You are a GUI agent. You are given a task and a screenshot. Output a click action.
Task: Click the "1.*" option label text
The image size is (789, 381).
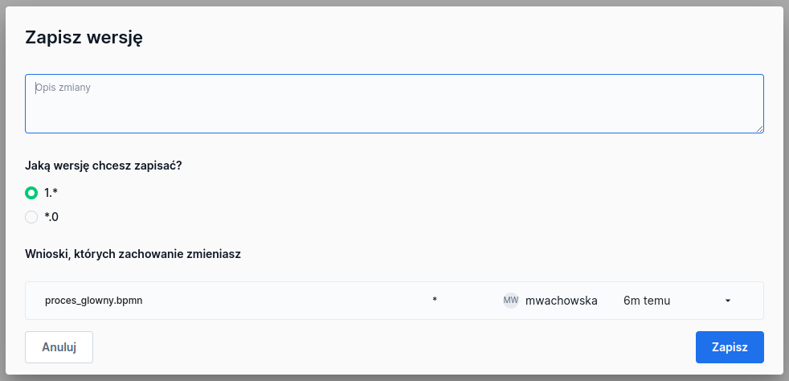(x=51, y=193)
